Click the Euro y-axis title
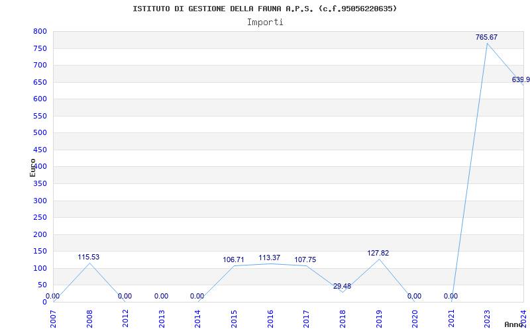The width and height of the screenshot is (530, 331). coord(32,167)
